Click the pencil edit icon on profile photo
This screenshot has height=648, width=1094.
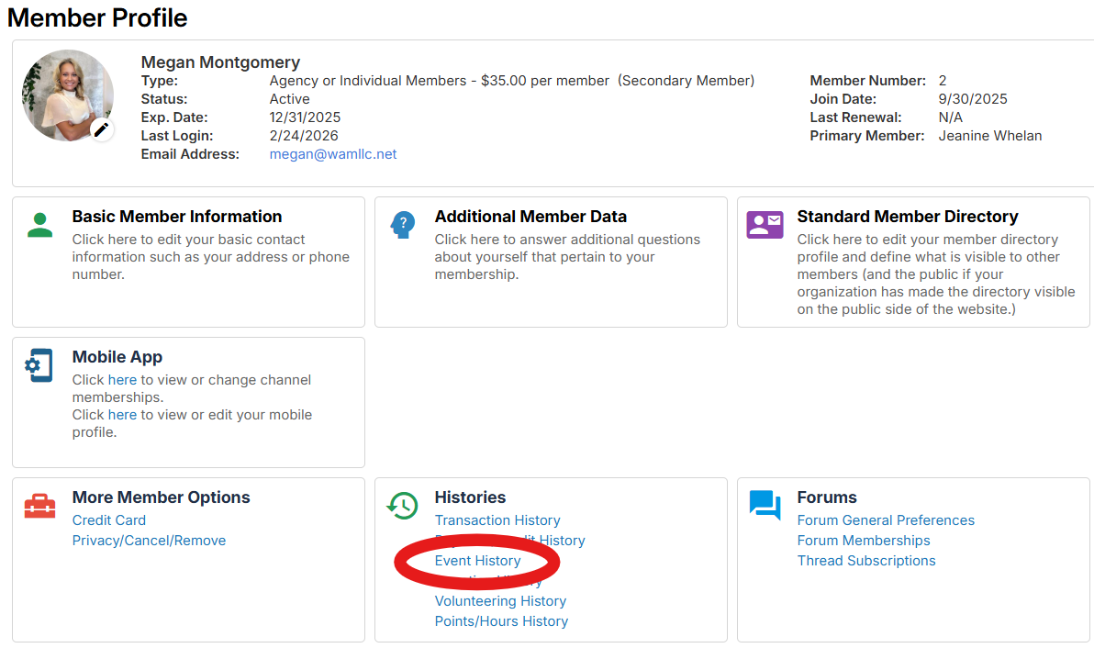(101, 129)
